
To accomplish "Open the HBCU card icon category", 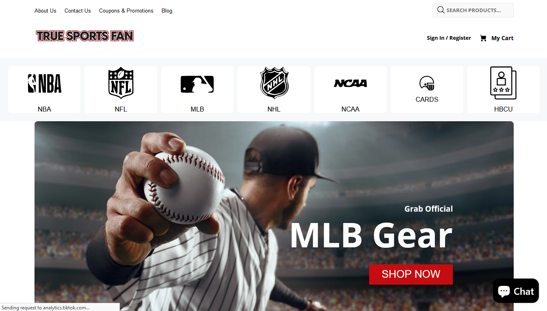I will [x=503, y=83].
